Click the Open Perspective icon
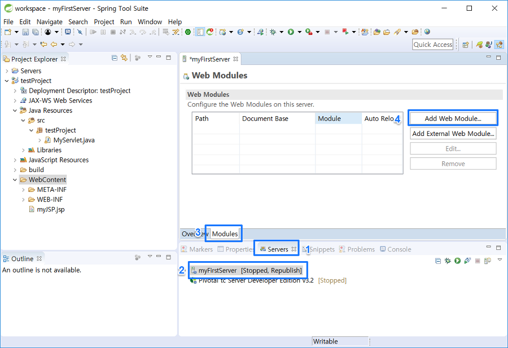This screenshot has width=508, height=348. 466,45
